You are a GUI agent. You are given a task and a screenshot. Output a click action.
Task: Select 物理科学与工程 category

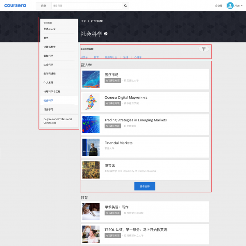click(52, 91)
